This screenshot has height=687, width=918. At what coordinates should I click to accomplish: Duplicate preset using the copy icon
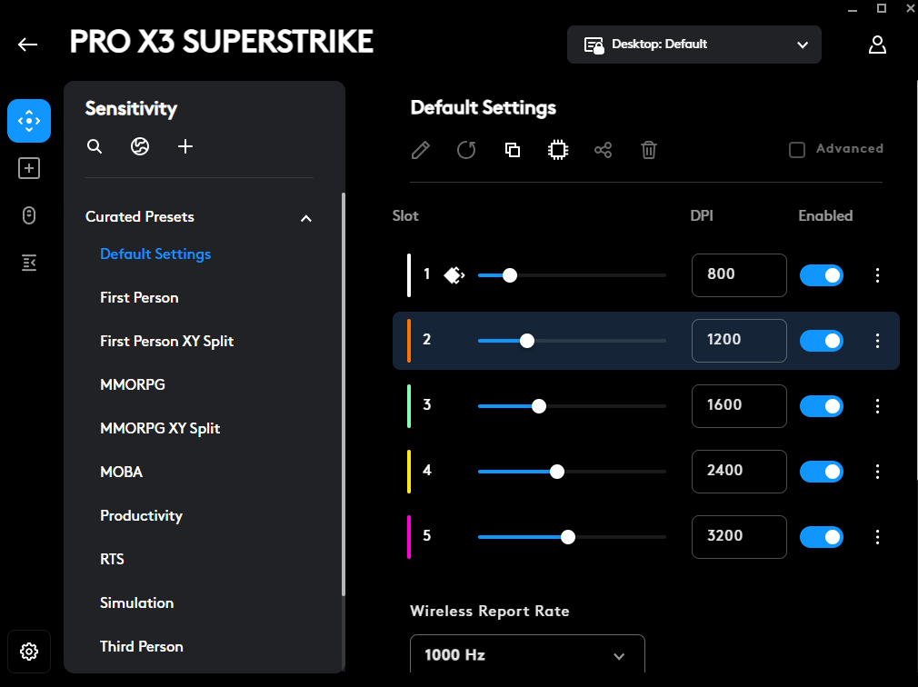point(513,150)
